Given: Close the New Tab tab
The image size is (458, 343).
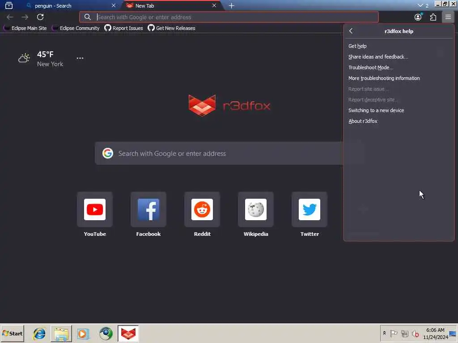Looking at the screenshot, I should pos(214,5).
